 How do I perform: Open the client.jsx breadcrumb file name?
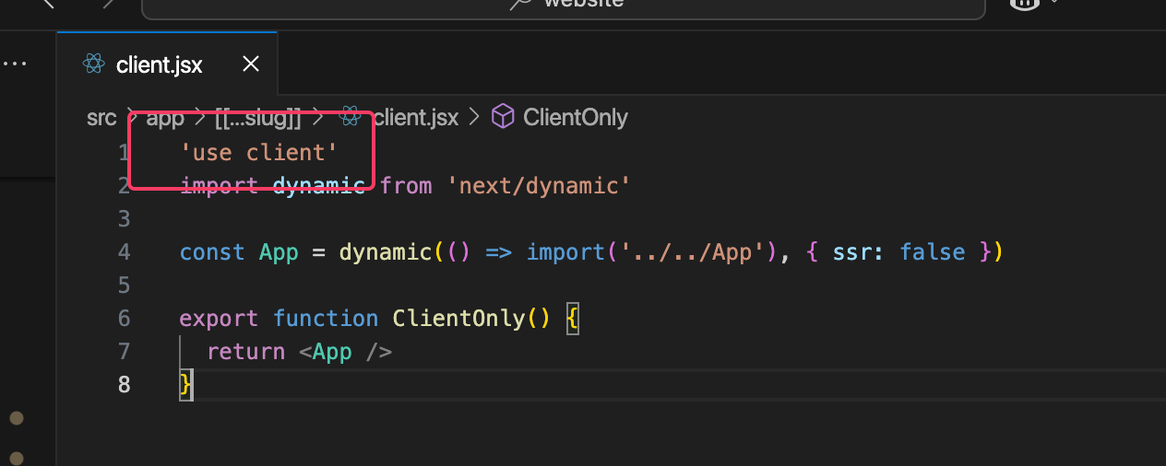[x=416, y=118]
